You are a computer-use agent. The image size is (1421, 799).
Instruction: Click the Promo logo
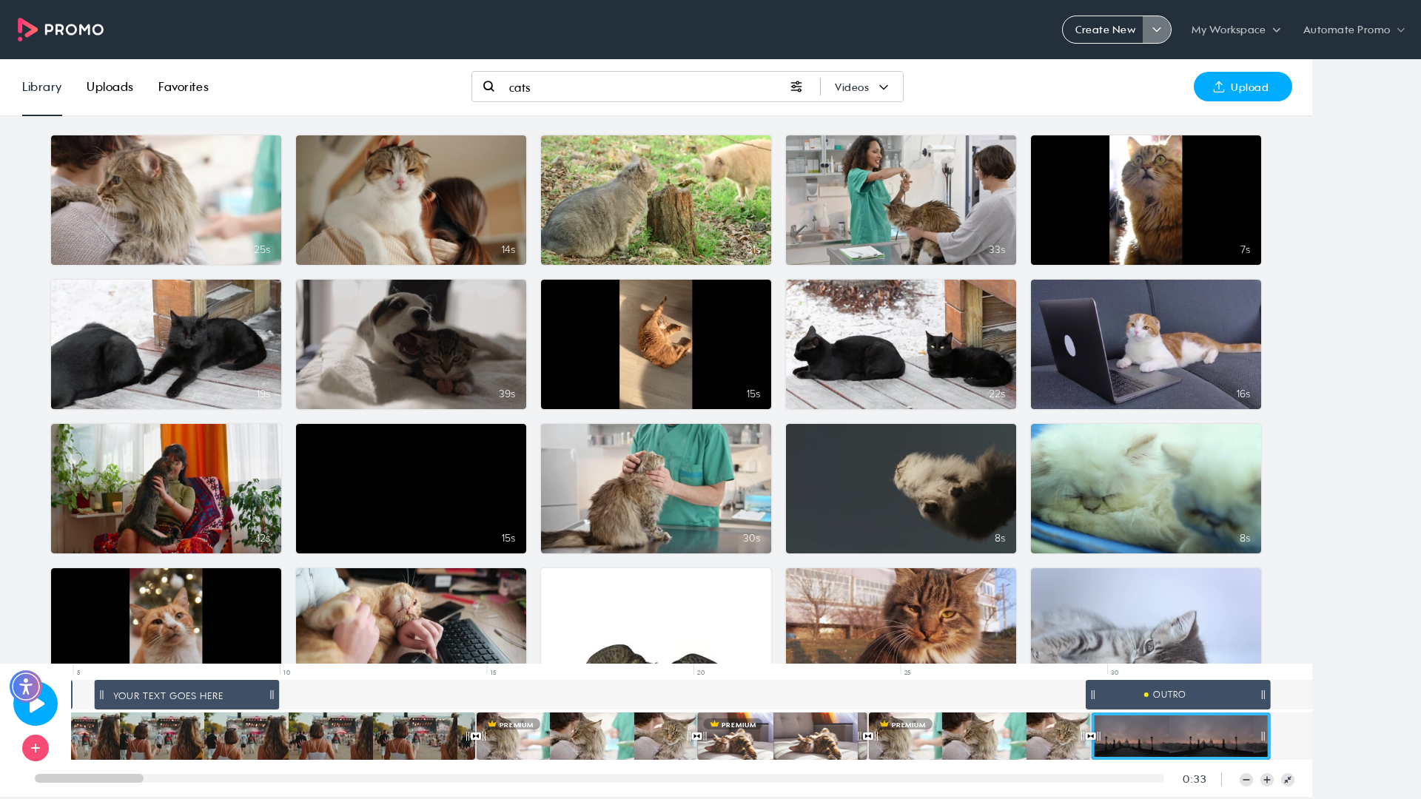(61, 30)
